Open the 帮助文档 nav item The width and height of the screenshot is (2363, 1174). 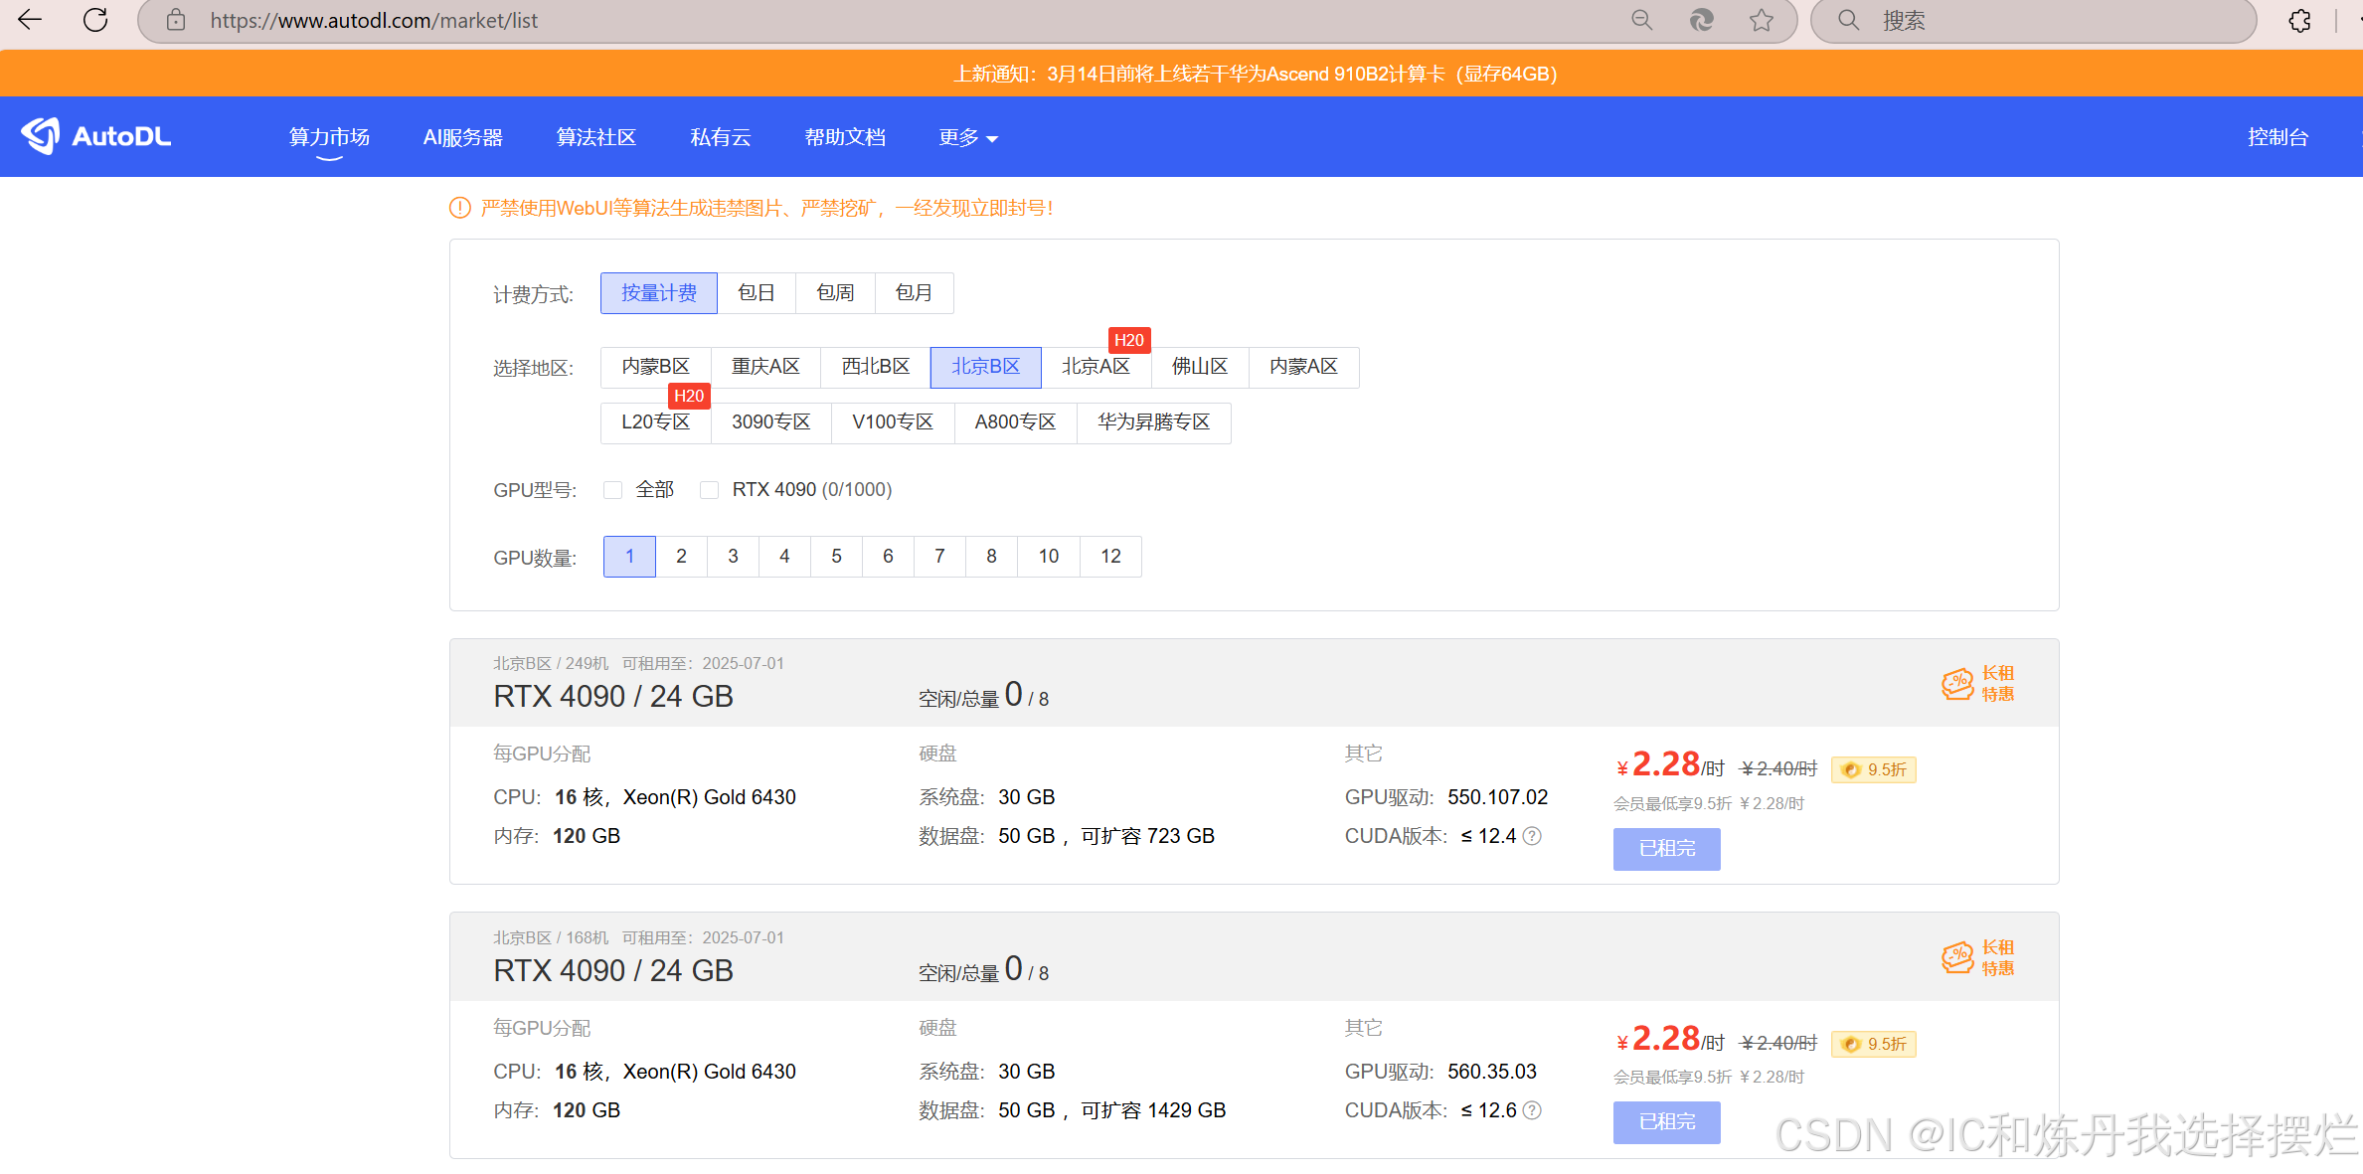click(x=845, y=137)
